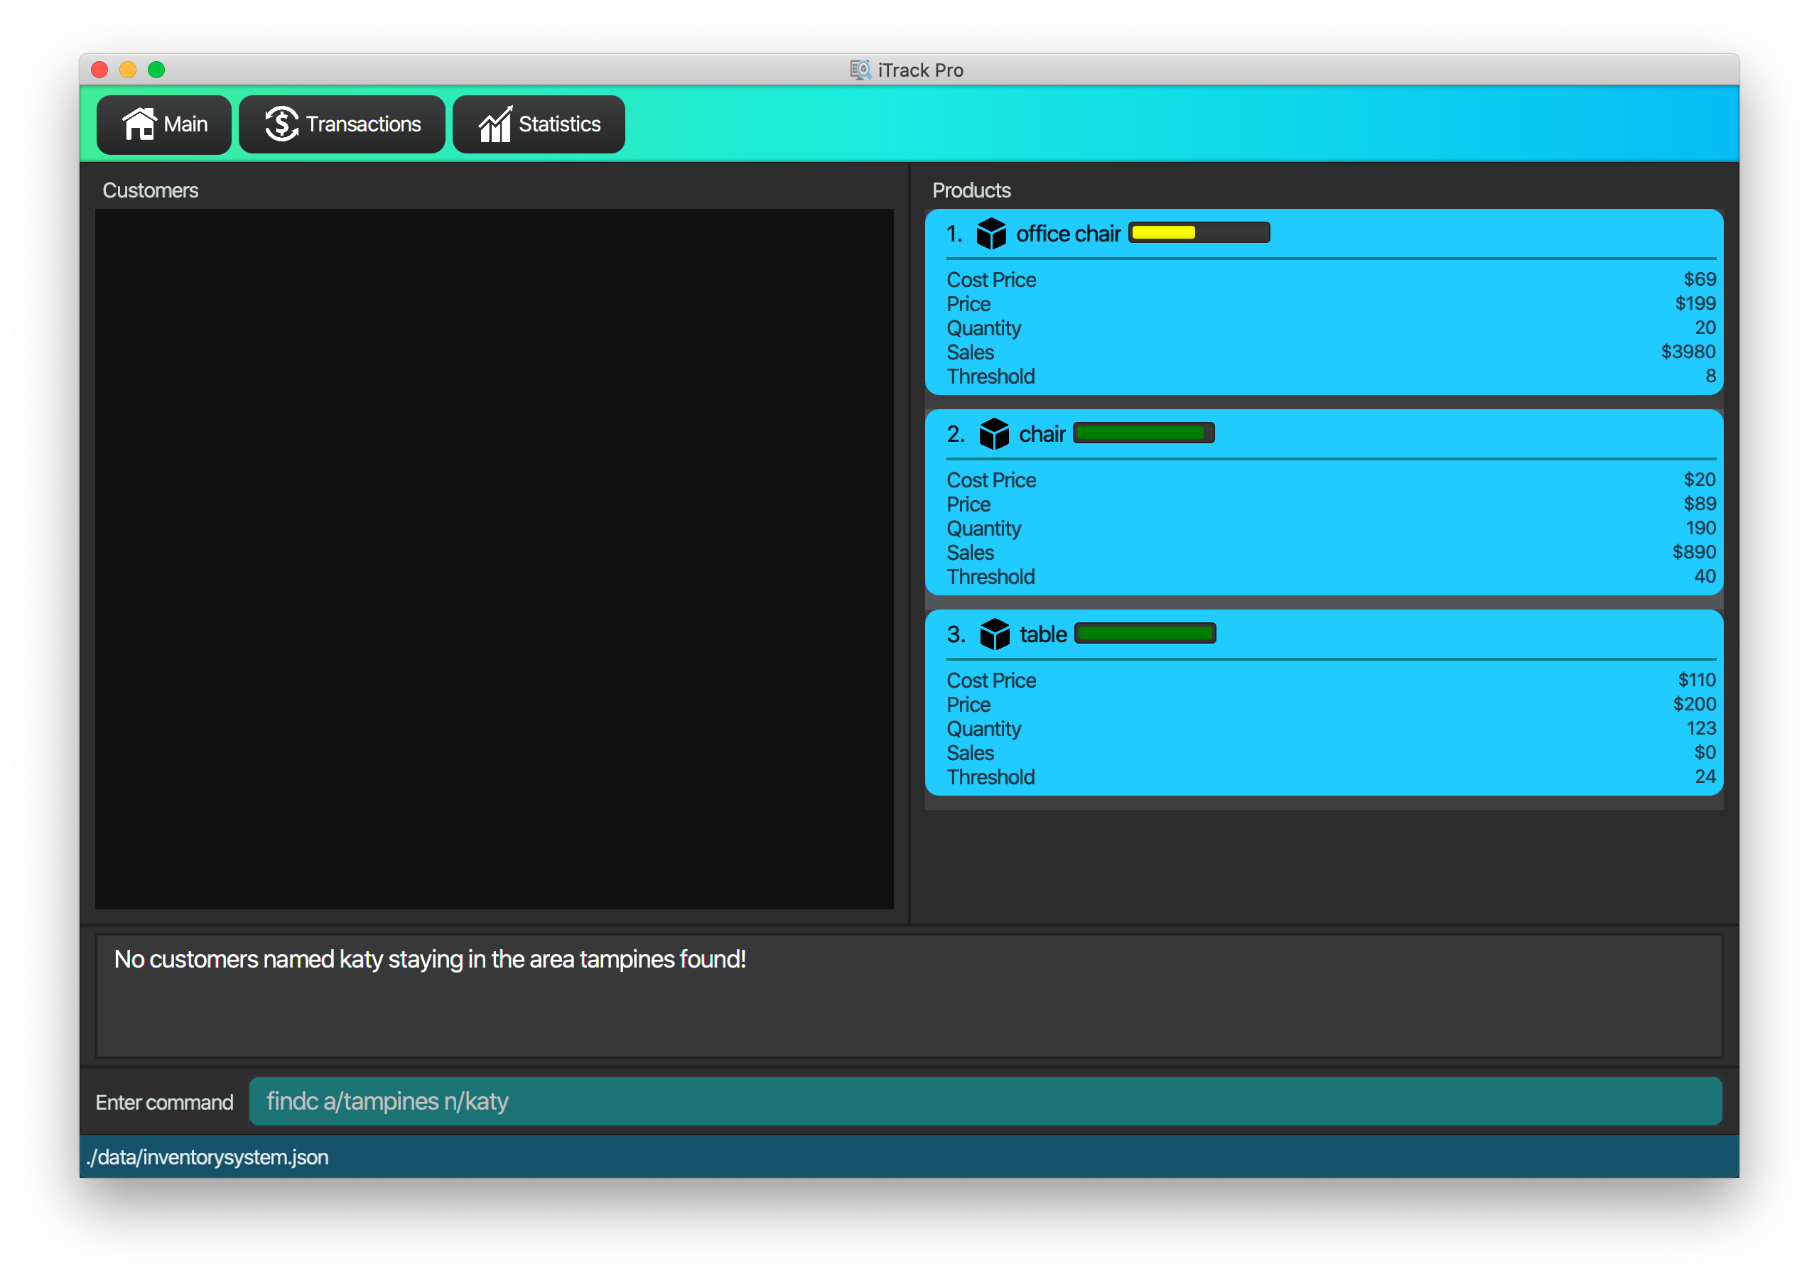
Task: Click the office chair product cube icon
Action: [993, 232]
